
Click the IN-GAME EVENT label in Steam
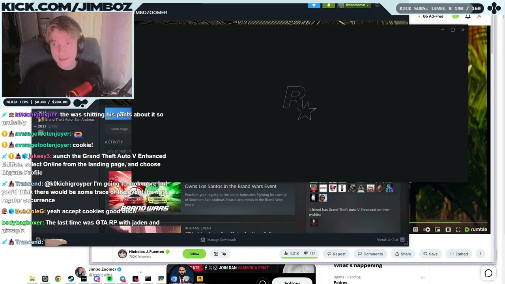[198, 228]
